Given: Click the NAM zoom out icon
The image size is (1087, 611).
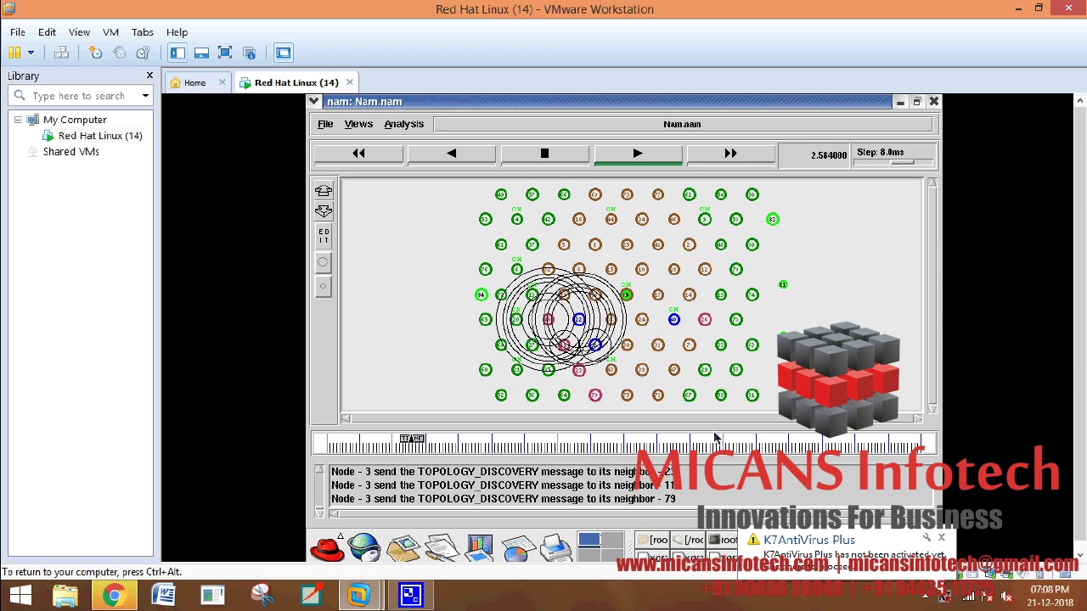Looking at the screenshot, I should pyautogui.click(x=324, y=211).
